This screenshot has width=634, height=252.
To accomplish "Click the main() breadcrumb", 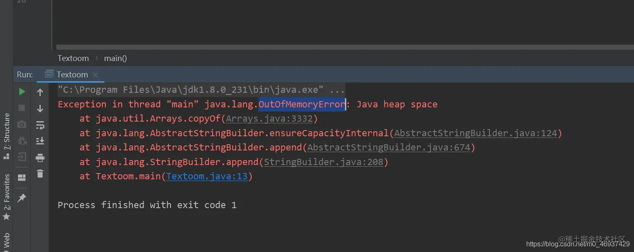I will [x=115, y=58].
